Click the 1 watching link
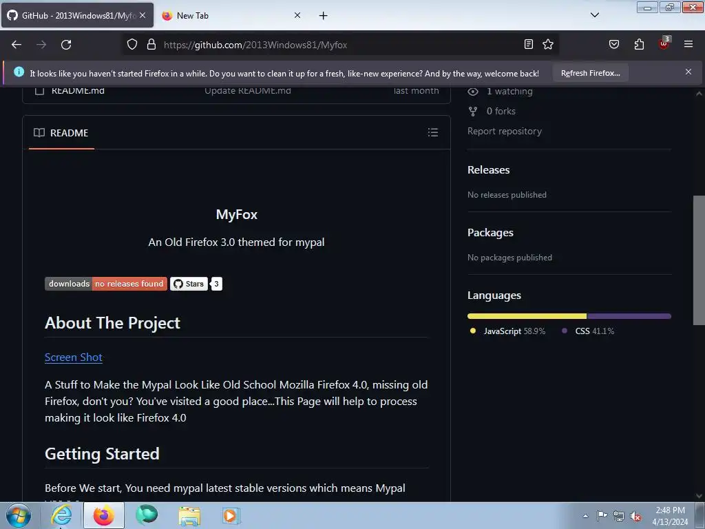The width and height of the screenshot is (705, 529). (509, 92)
